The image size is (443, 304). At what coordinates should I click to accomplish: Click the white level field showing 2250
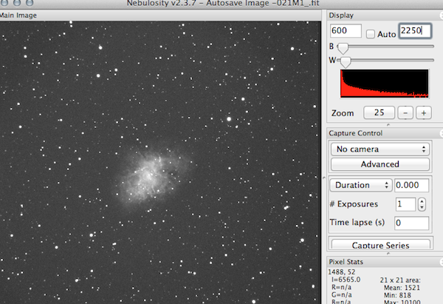click(415, 30)
